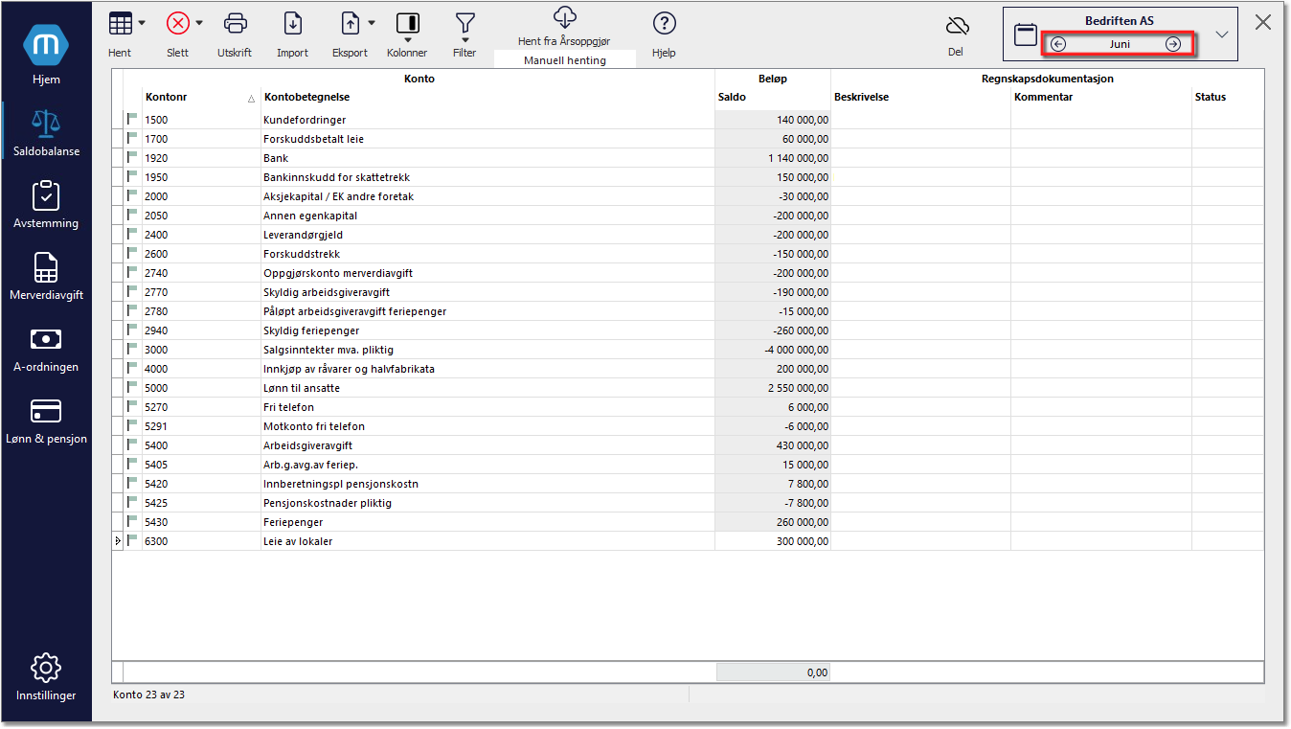Open A-ordningen in the sidebar
Screen dimensions: 1291x729
(x=46, y=348)
